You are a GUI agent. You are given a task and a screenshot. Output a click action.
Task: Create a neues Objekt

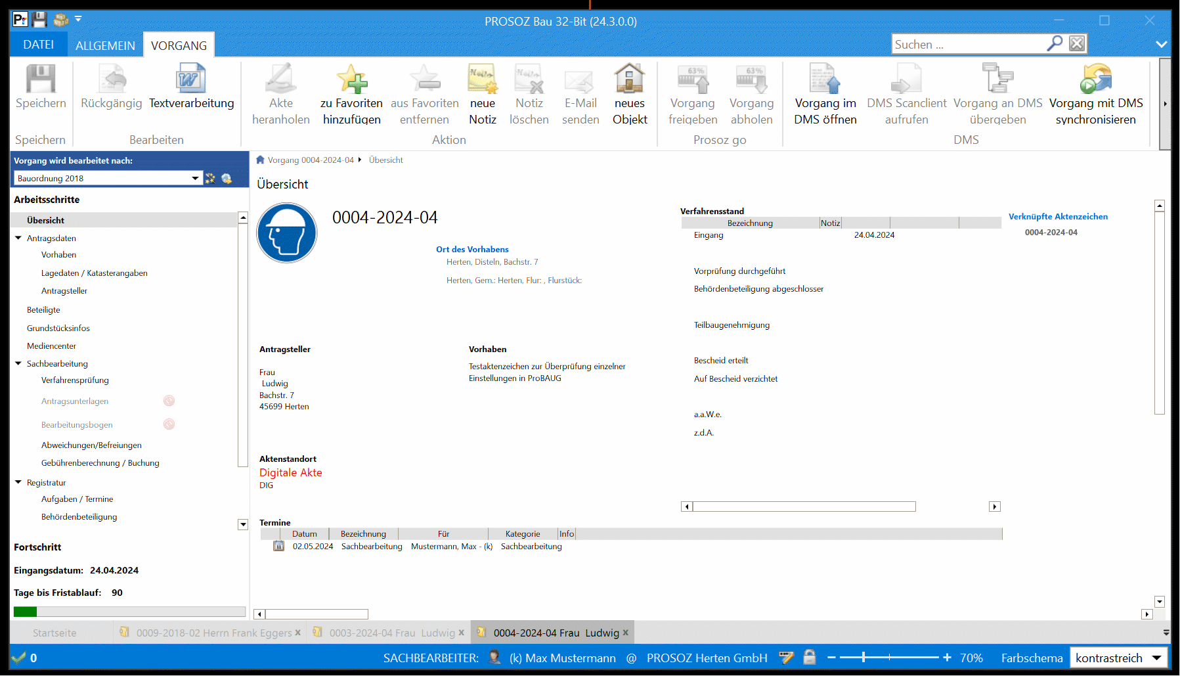(x=630, y=95)
